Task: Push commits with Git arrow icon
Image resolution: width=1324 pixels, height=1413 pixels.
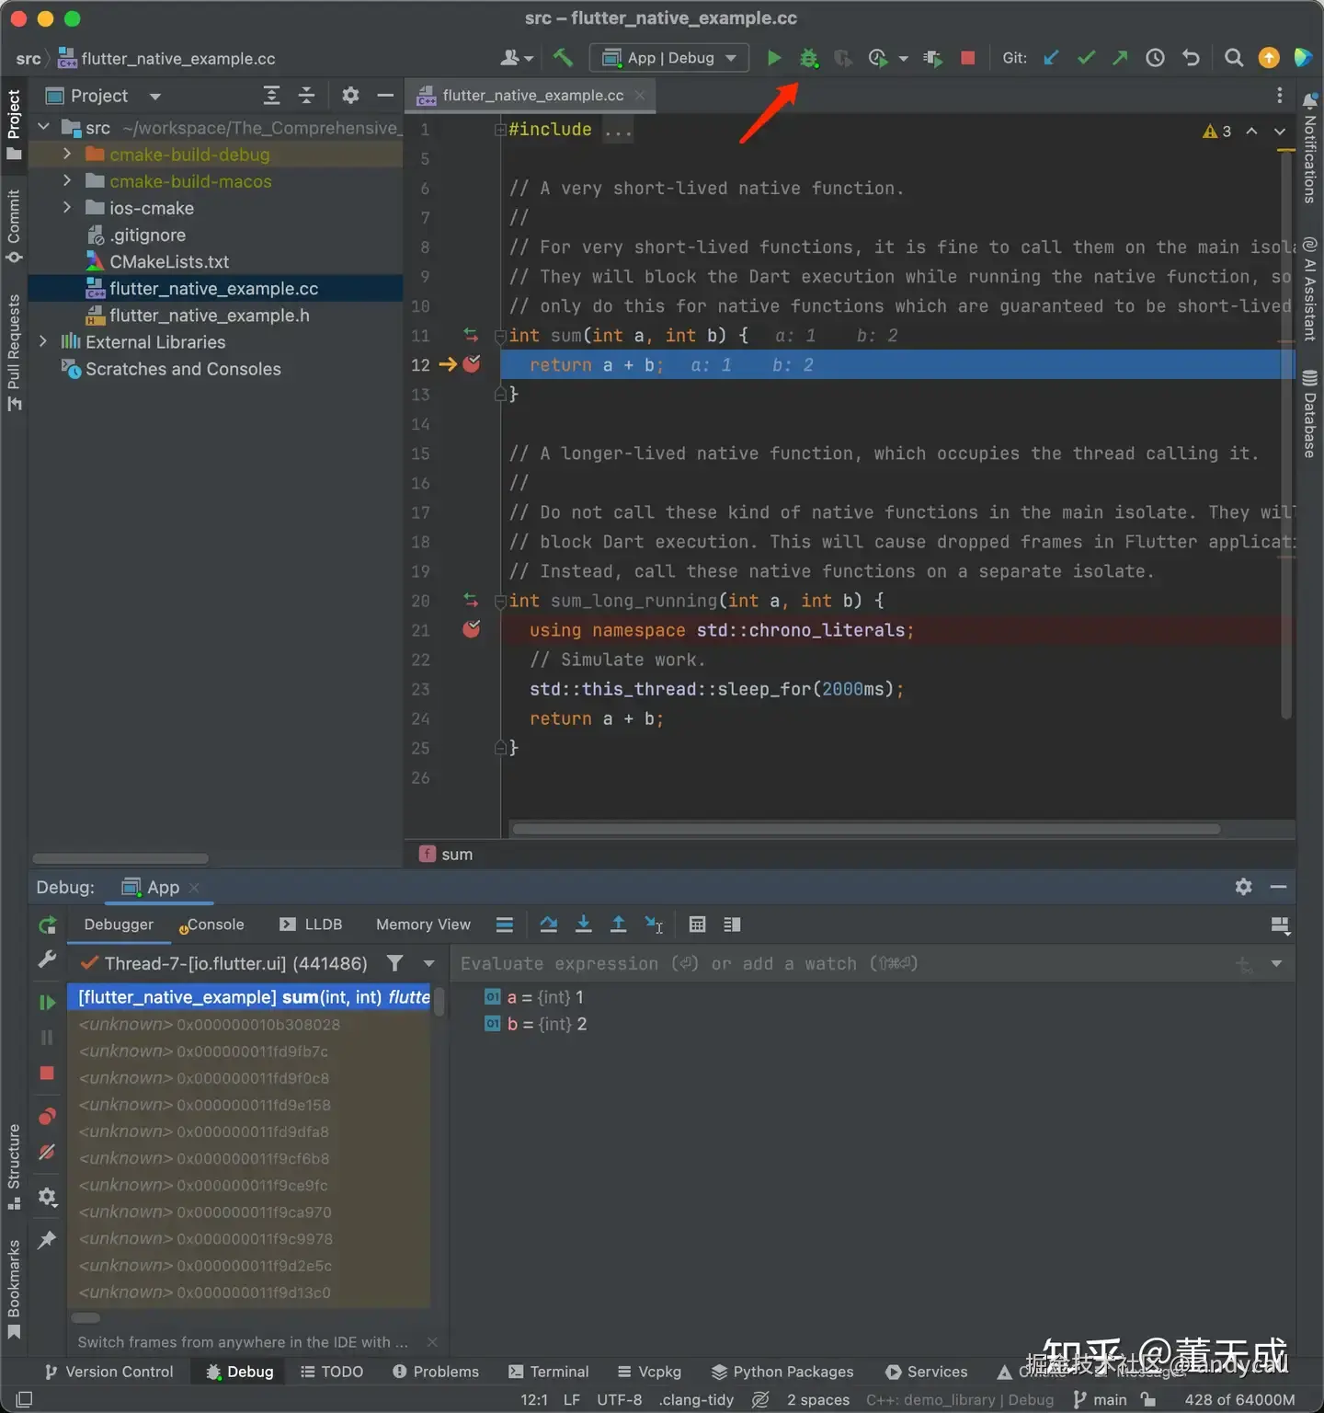Action: pos(1120,58)
